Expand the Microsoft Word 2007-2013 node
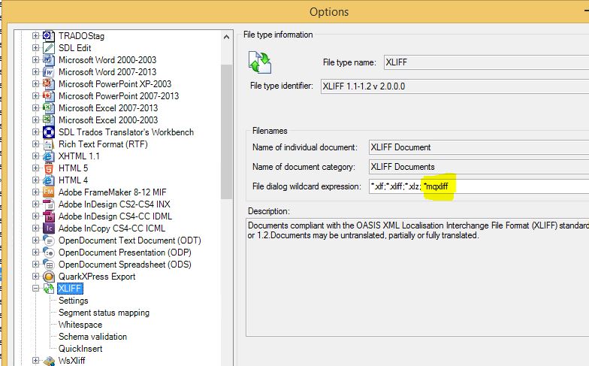 coord(36,72)
